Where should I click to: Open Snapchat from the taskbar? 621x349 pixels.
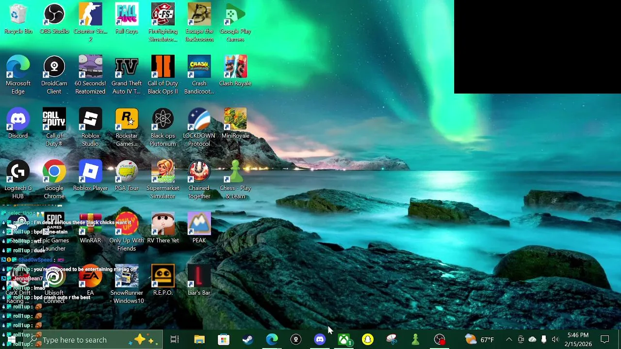[x=367, y=340]
